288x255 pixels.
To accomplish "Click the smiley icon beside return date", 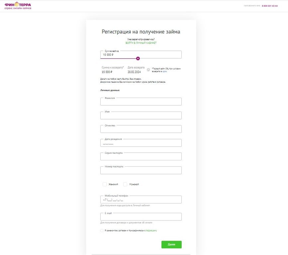I will tap(148, 70).
